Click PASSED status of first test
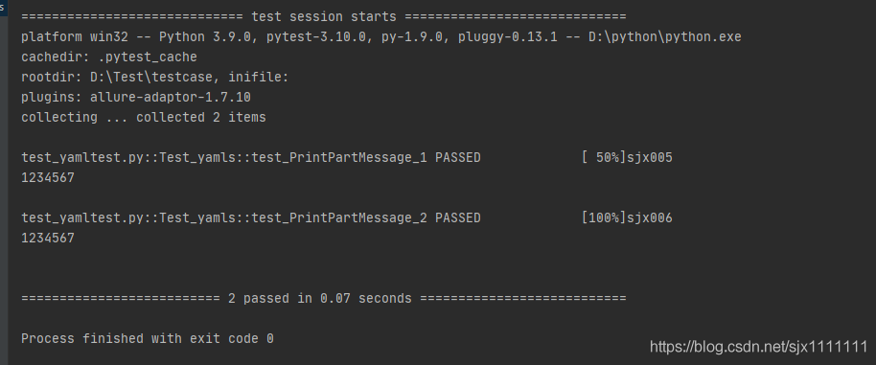 pyautogui.click(x=457, y=157)
